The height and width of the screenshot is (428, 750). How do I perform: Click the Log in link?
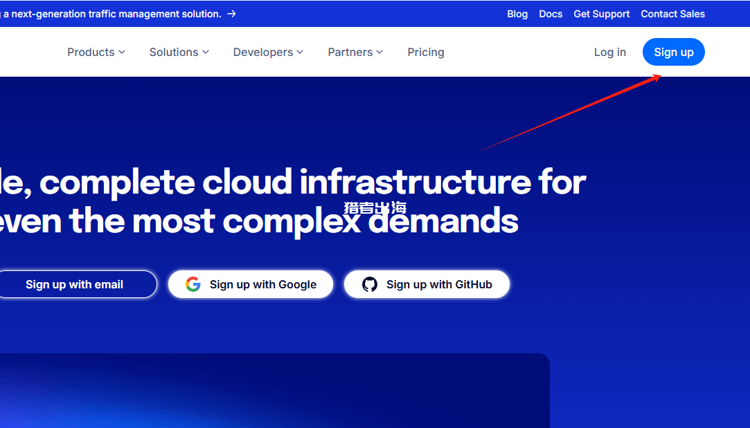(x=610, y=52)
